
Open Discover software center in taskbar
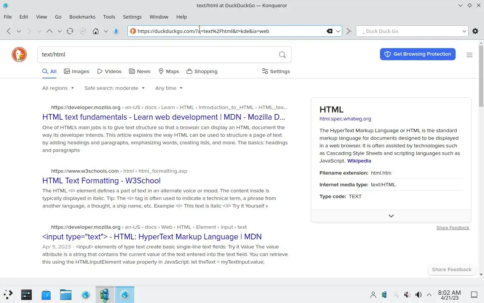point(46,294)
